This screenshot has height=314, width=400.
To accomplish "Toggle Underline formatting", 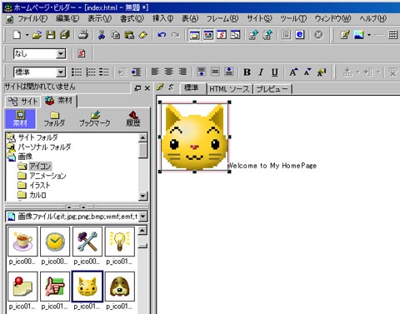I will [x=274, y=72].
